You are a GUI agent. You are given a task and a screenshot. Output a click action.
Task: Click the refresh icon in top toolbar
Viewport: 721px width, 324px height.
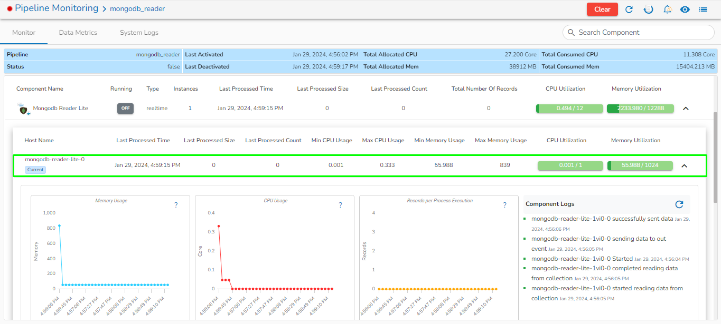coord(629,9)
